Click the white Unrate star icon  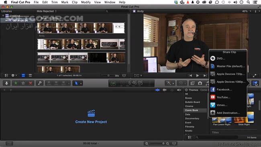(x=23, y=83)
